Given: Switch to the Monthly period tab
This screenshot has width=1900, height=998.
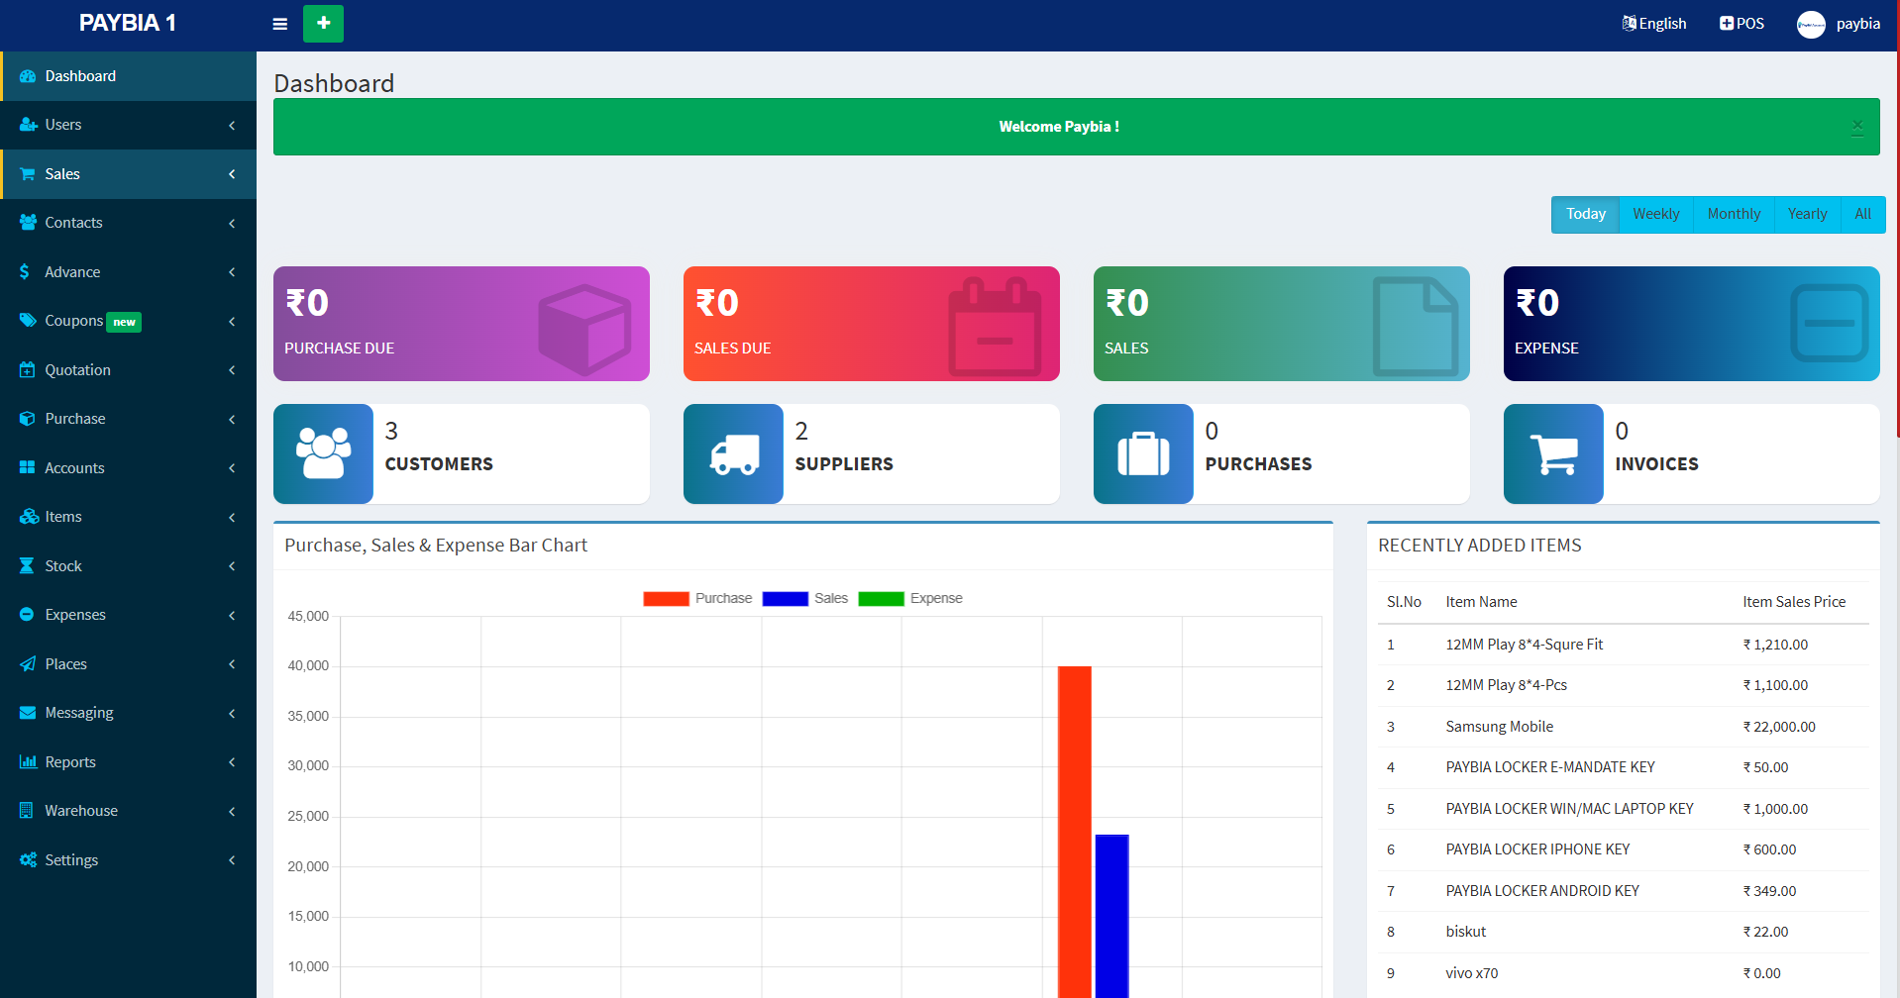Looking at the screenshot, I should point(1734,214).
